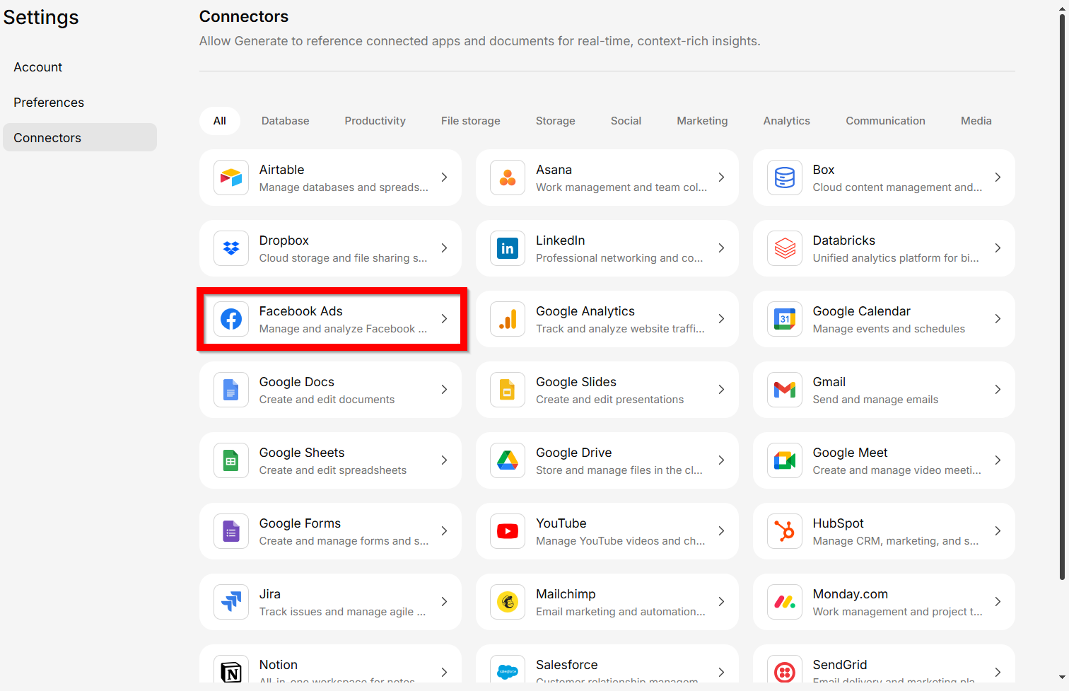Click the Google Analytics bar chart icon

(x=508, y=319)
